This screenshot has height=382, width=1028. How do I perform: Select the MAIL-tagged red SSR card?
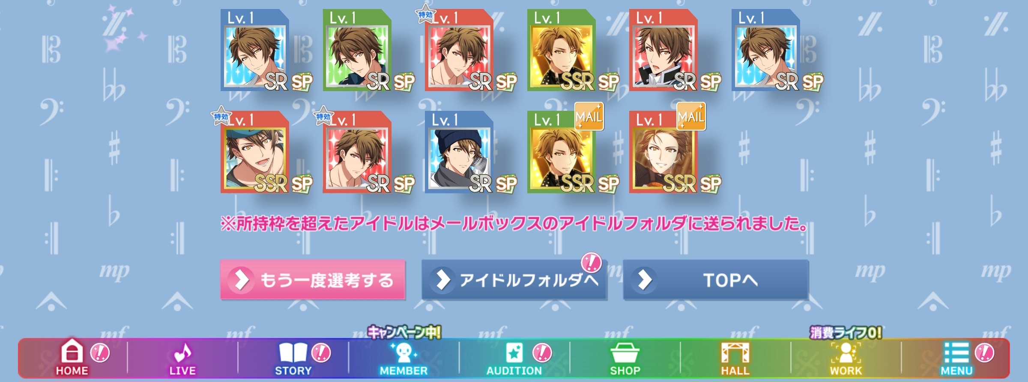(x=663, y=152)
